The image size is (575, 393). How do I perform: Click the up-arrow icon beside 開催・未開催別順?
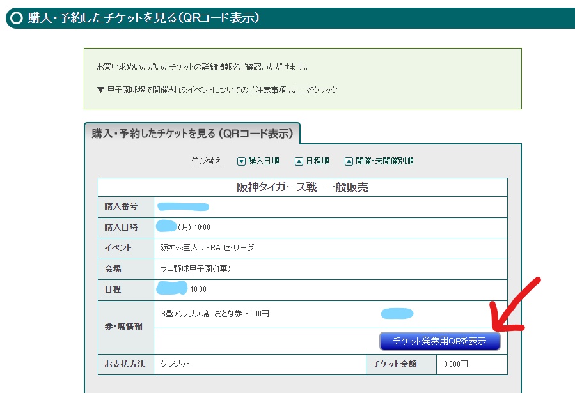(x=349, y=161)
